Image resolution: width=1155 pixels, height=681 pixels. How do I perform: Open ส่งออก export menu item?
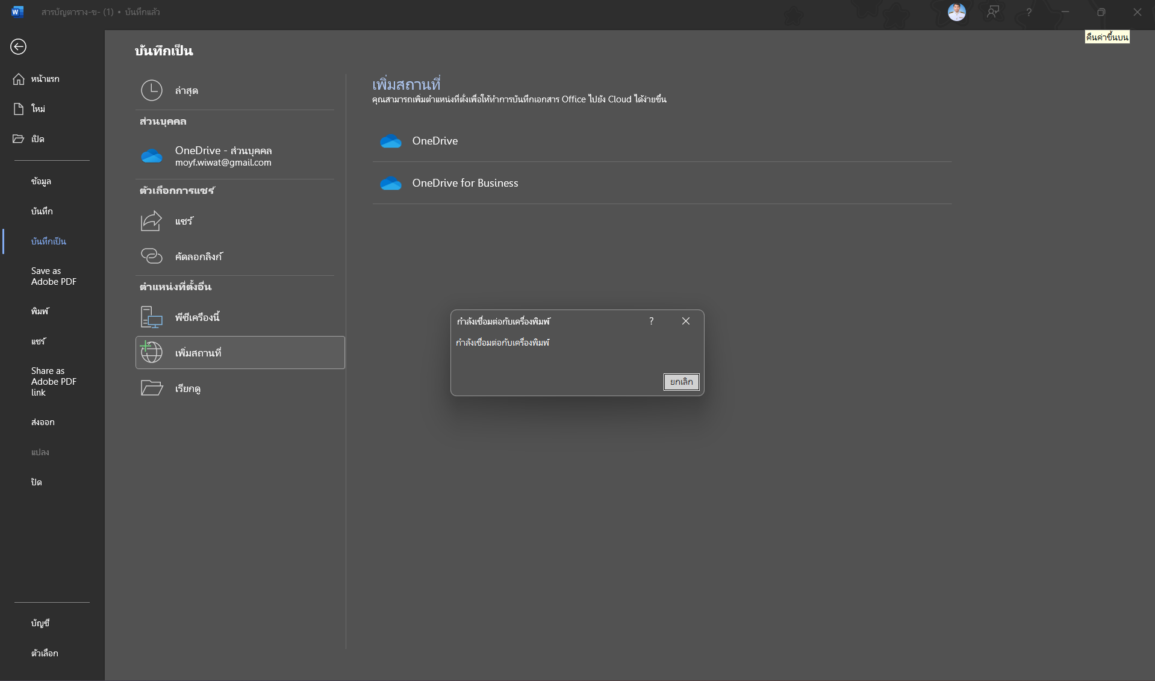click(x=43, y=422)
